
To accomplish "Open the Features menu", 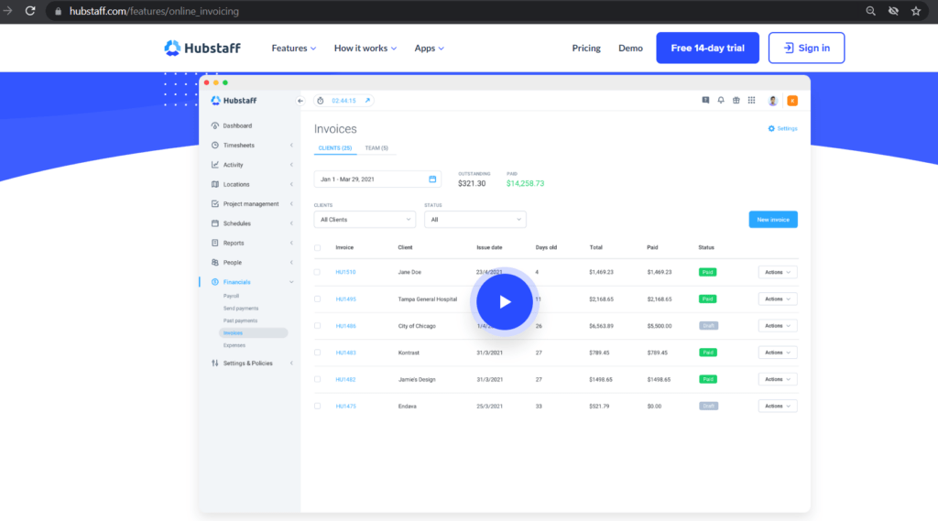I will [x=294, y=48].
